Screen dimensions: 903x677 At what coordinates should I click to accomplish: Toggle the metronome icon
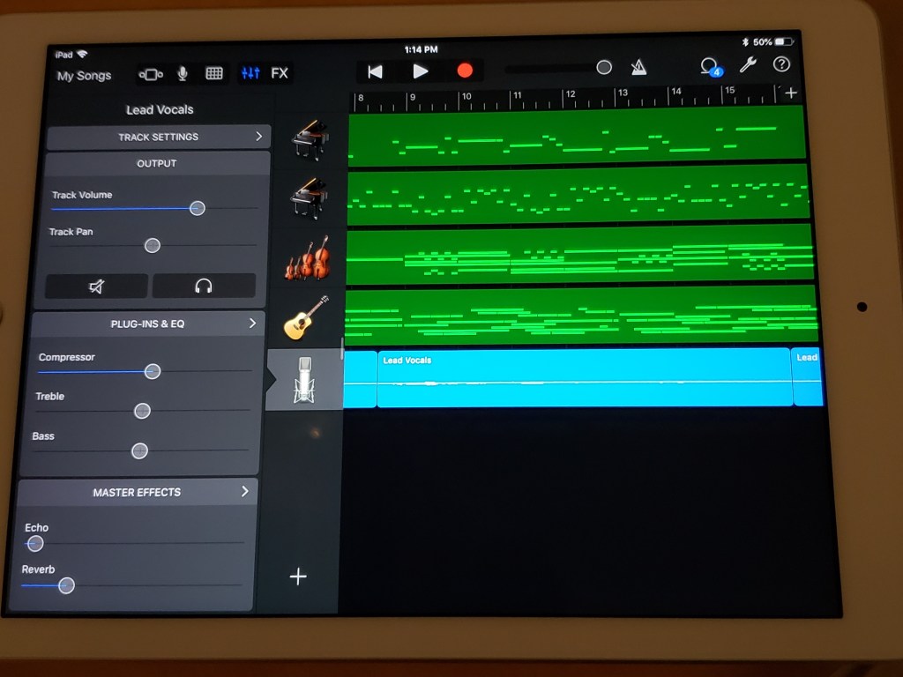(x=638, y=68)
